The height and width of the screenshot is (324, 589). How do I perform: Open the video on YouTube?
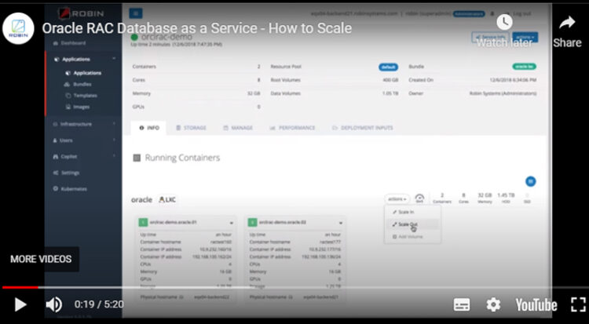[536, 305]
